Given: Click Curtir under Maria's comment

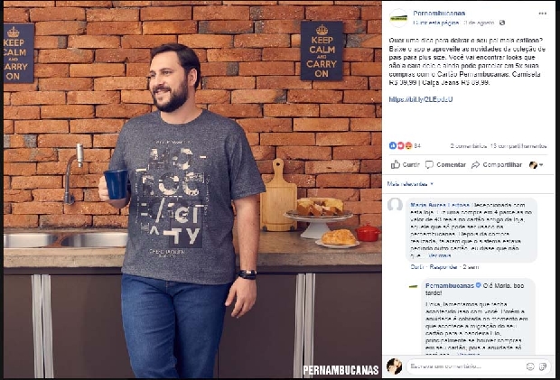Looking at the screenshot, I should pos(417,267).
